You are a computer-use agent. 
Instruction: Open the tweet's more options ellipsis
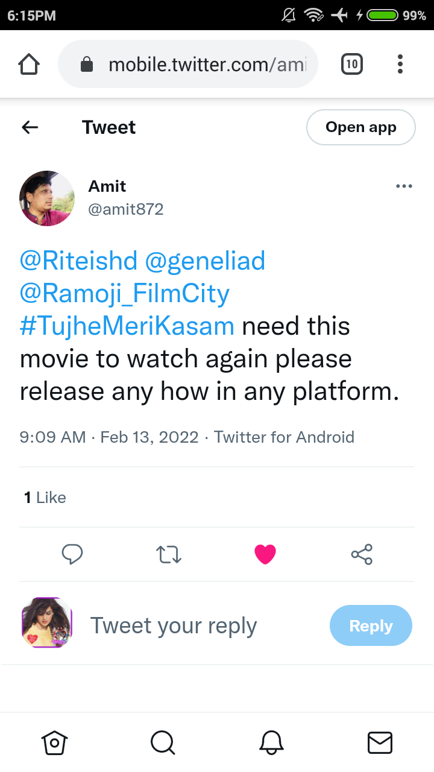click(x=404, y=186)
